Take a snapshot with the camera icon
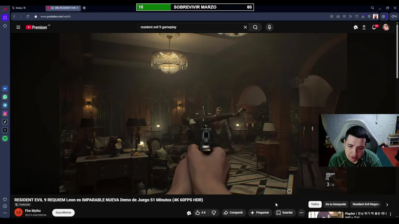This screenshot has height=224, width=399. point(338,16)
